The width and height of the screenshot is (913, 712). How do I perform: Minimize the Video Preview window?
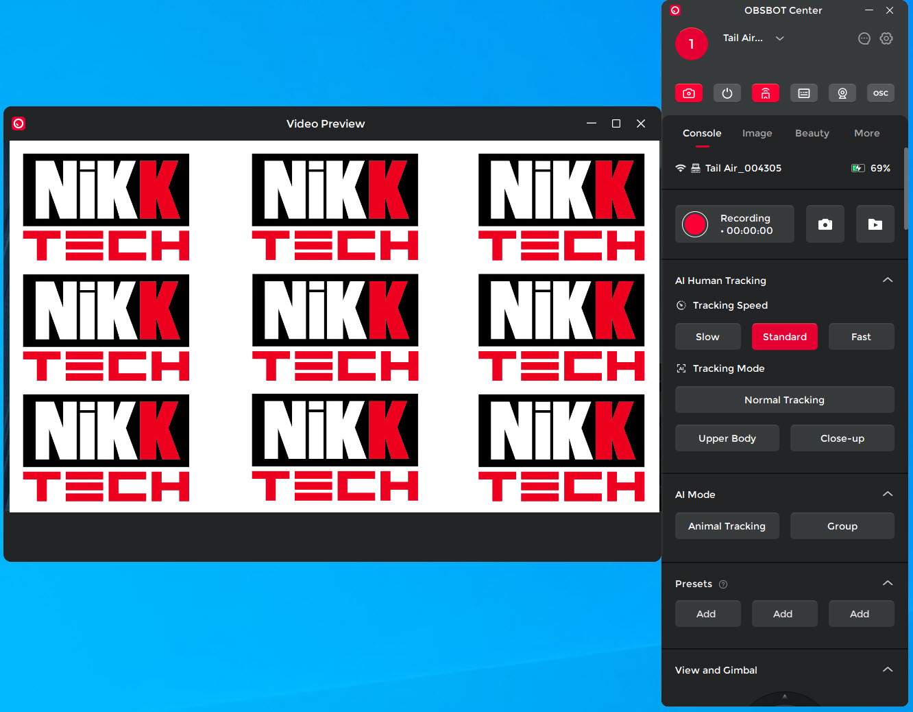[x=592, y=123]
